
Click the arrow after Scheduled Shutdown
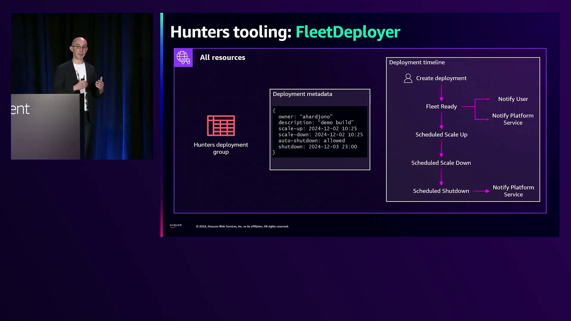pos(481,191)
